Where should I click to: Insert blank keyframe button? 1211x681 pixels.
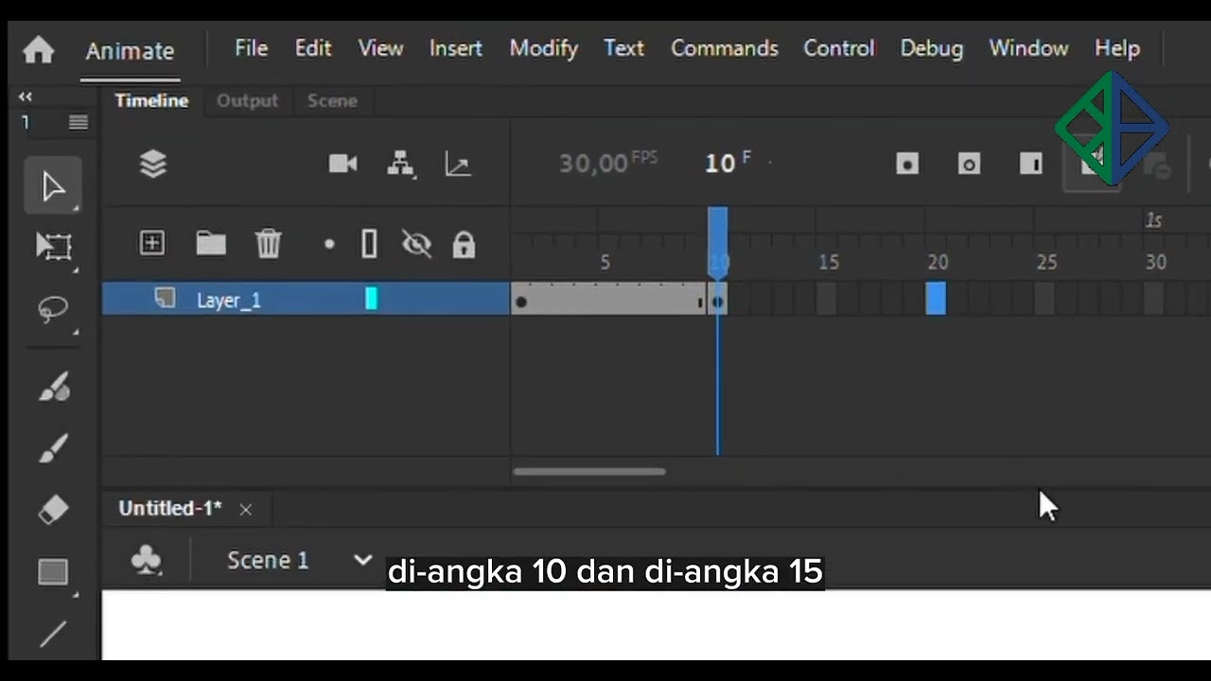point(969,165)
